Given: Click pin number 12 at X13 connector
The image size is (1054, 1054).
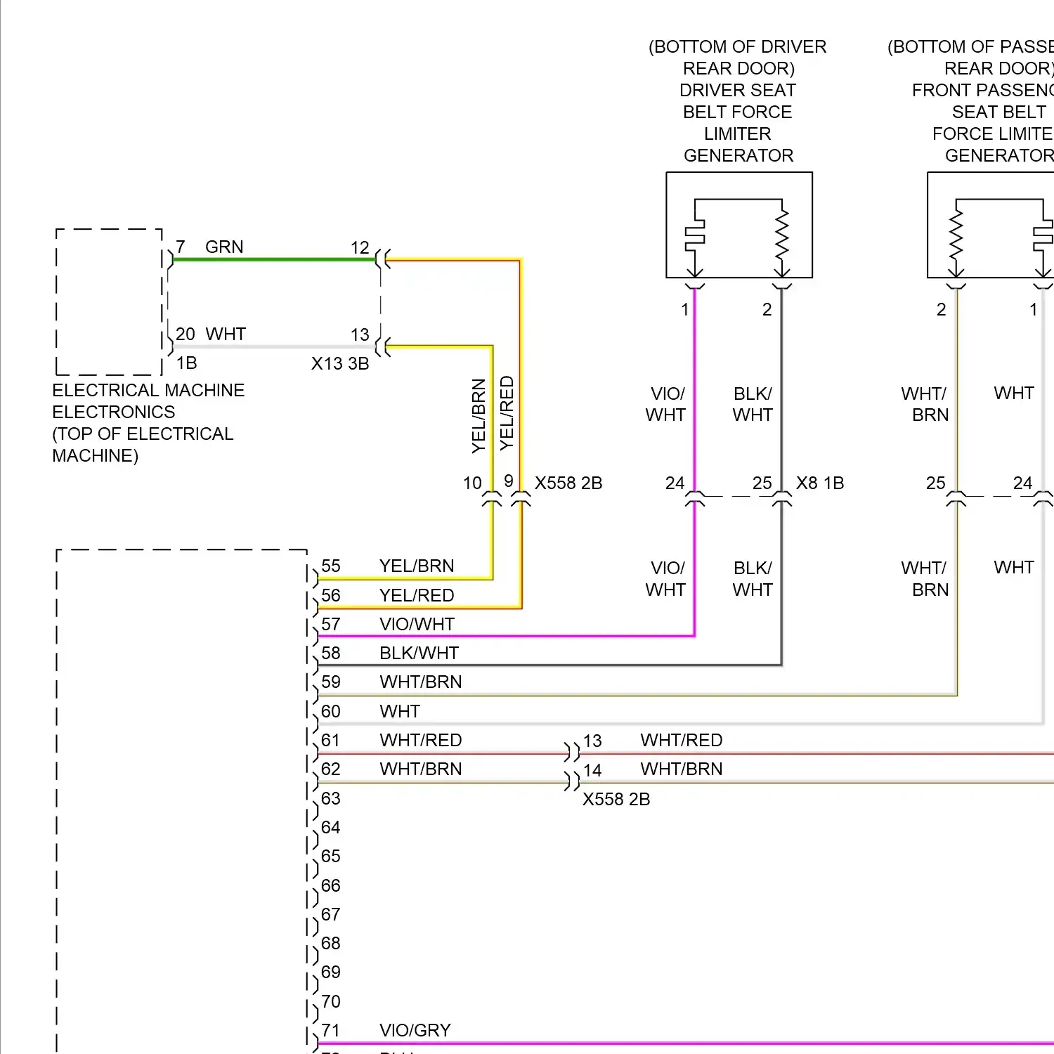Looking at the screenshot, I should point(360,248).
